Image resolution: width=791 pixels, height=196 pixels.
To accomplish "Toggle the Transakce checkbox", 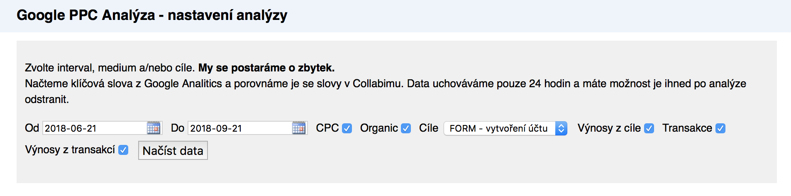I will [720, 129].
